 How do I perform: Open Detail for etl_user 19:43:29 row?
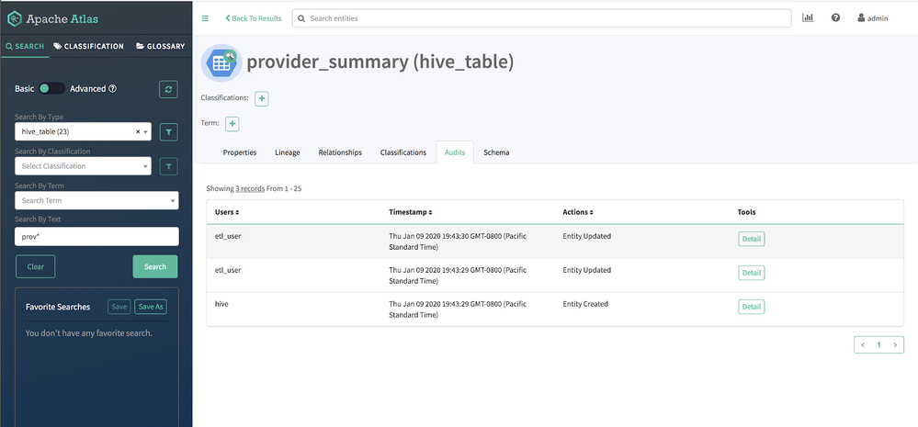[751, 273]
